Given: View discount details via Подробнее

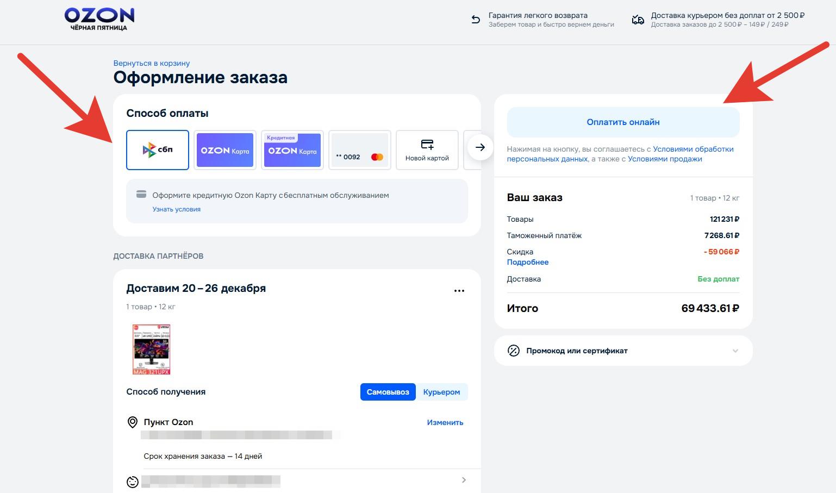Looking at the screenshot, I should click(528, 262).
